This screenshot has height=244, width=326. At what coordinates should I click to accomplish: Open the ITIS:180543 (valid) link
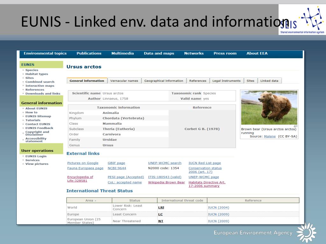pyautogui.click(x=165, y=177)
